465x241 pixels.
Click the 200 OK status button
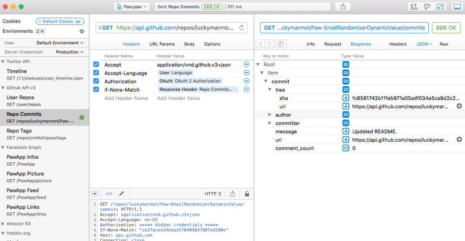[446, 28]
